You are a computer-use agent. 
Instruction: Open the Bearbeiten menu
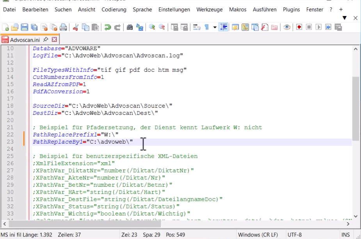35,9
